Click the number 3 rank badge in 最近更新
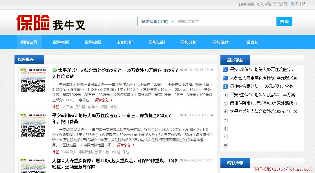 click(225, 86)
